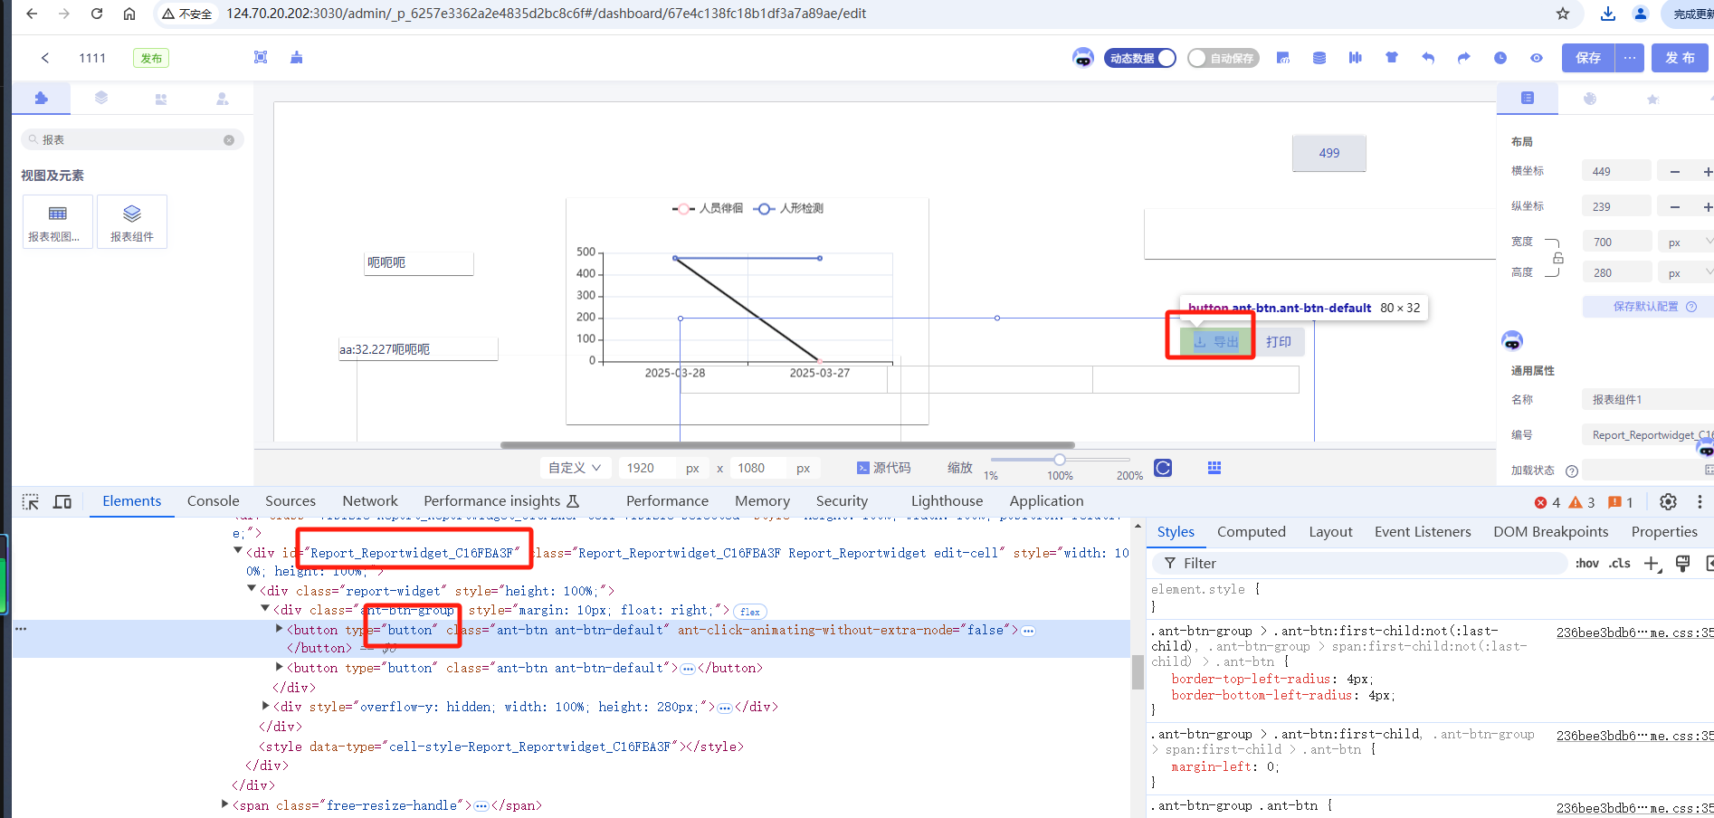Toggle the 动态数据 switch
The image size is (1714, 818).
tap(1140, 58)
